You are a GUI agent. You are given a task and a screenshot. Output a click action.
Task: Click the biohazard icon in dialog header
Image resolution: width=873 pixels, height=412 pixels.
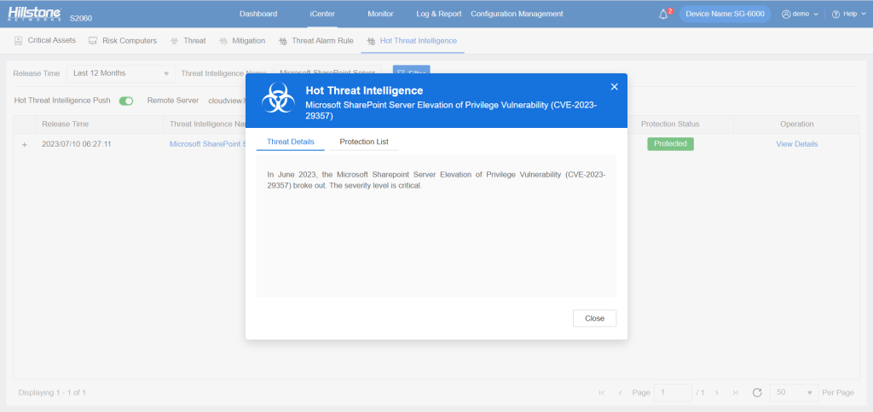pyautogui.click(x=278, y=98)
